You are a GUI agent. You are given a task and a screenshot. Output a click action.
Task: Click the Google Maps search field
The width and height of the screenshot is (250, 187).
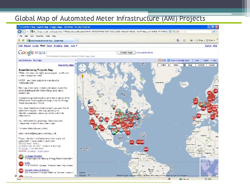81,53
